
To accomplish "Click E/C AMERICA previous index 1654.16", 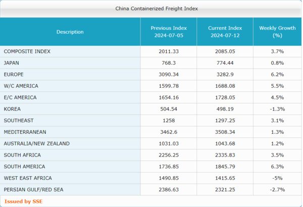I will click(x=168, y=97).
